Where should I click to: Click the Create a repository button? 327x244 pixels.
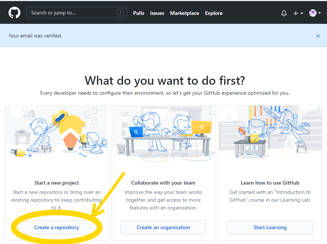[57, 227]
